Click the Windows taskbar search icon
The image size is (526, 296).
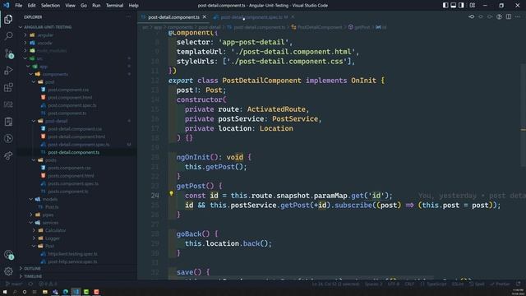(x=15, y=292)
